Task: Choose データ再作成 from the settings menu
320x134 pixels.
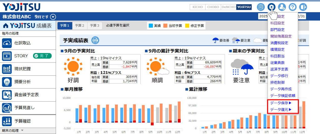Action: coord(281,89)
